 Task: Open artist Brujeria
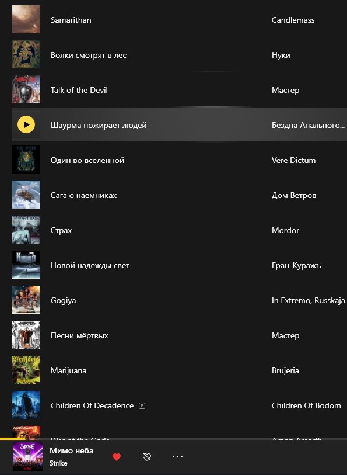(x=285, y=371)
